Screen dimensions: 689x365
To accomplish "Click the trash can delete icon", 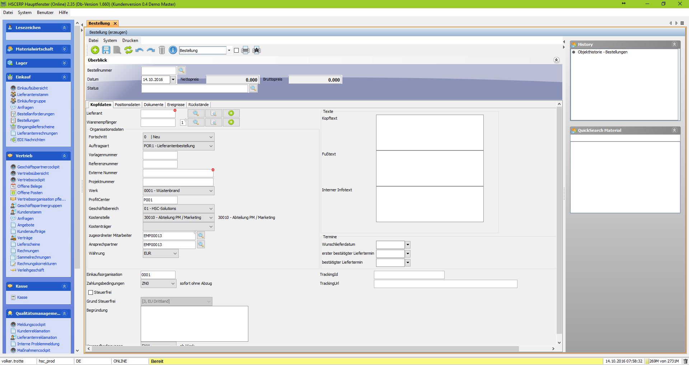I will 162,50.
